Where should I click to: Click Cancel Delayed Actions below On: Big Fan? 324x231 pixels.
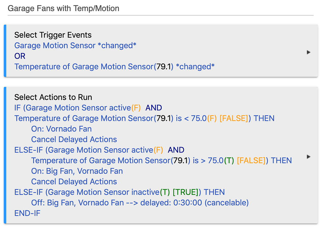coord(74,182)
